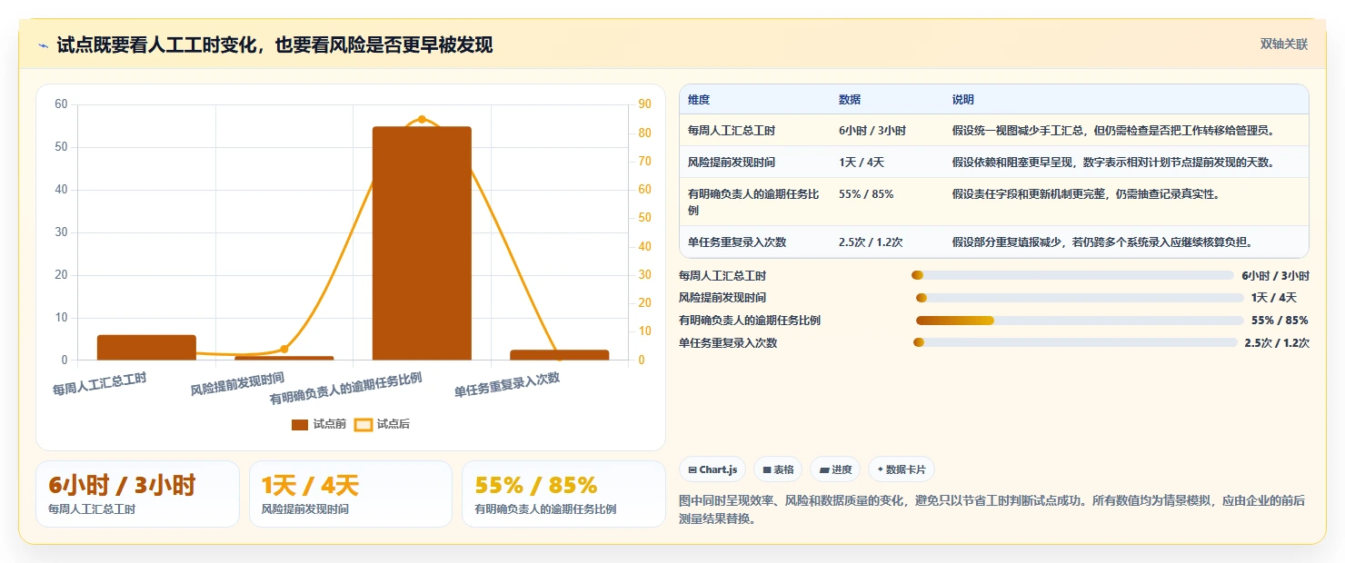Toggle the 试点后 legend swatch
The width and height of the screenshot is (1345, 563).
(364, 424)
